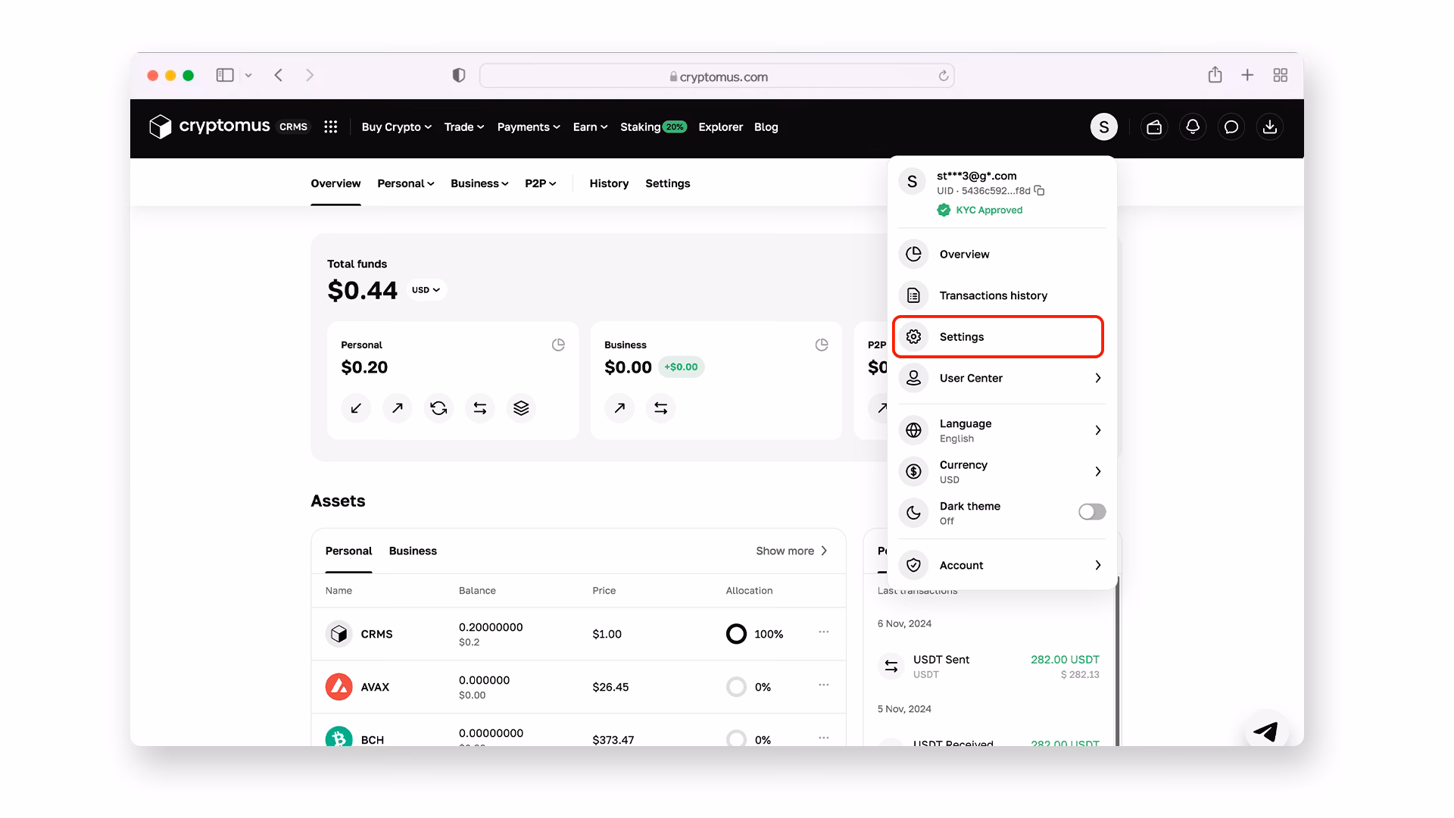Click the download app icon
The image size is (1454, 818).
(1270, 127)
